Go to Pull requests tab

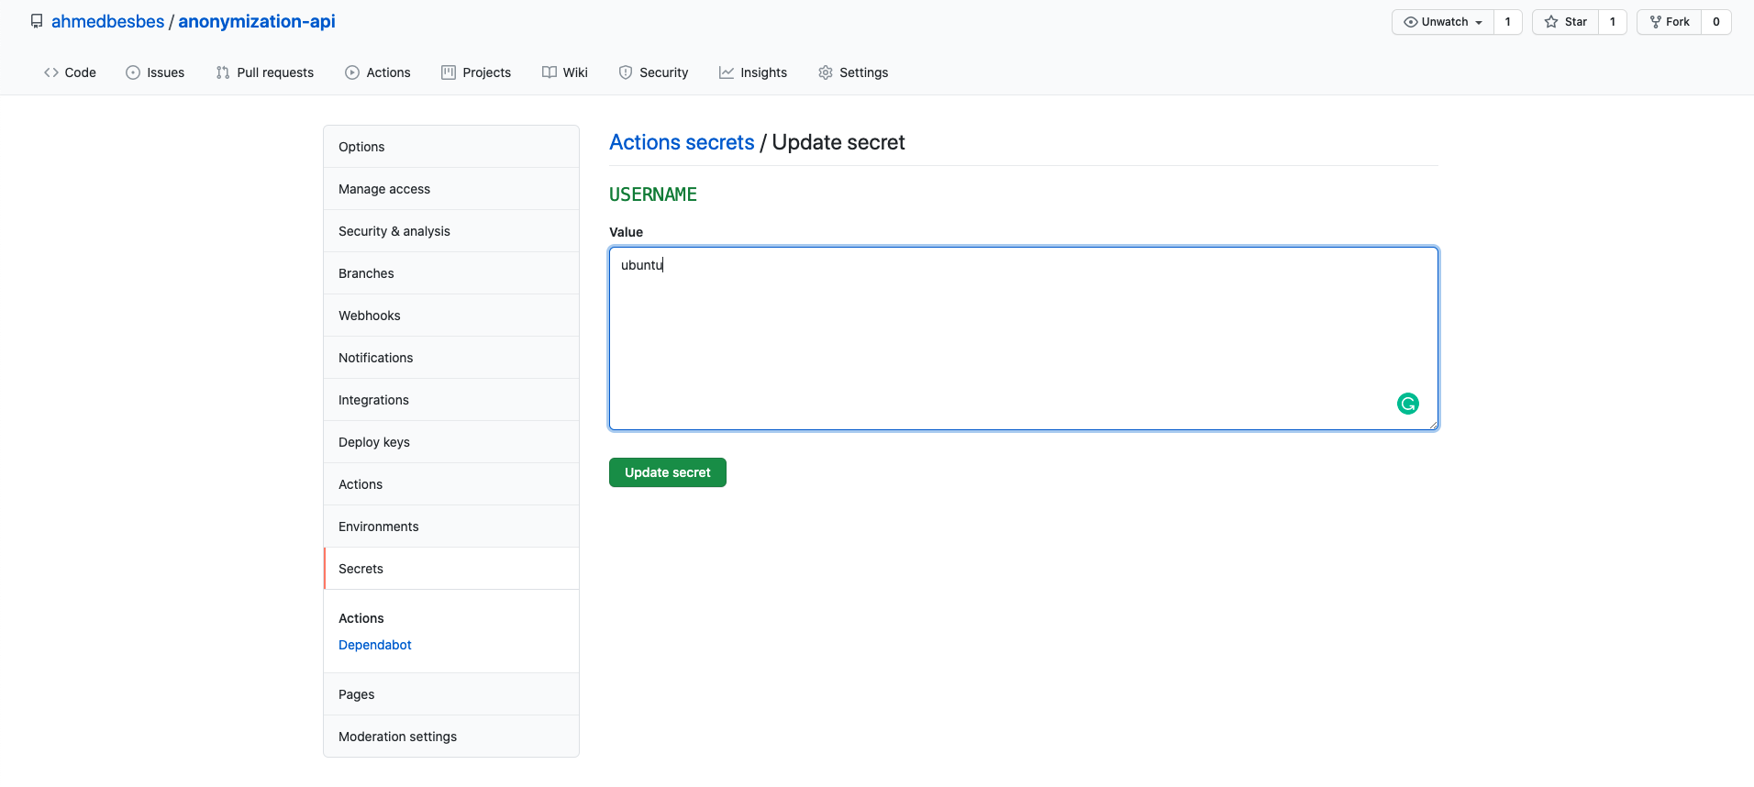point(265,72)
